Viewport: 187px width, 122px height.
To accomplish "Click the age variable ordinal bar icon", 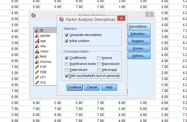I will (37, 41).
